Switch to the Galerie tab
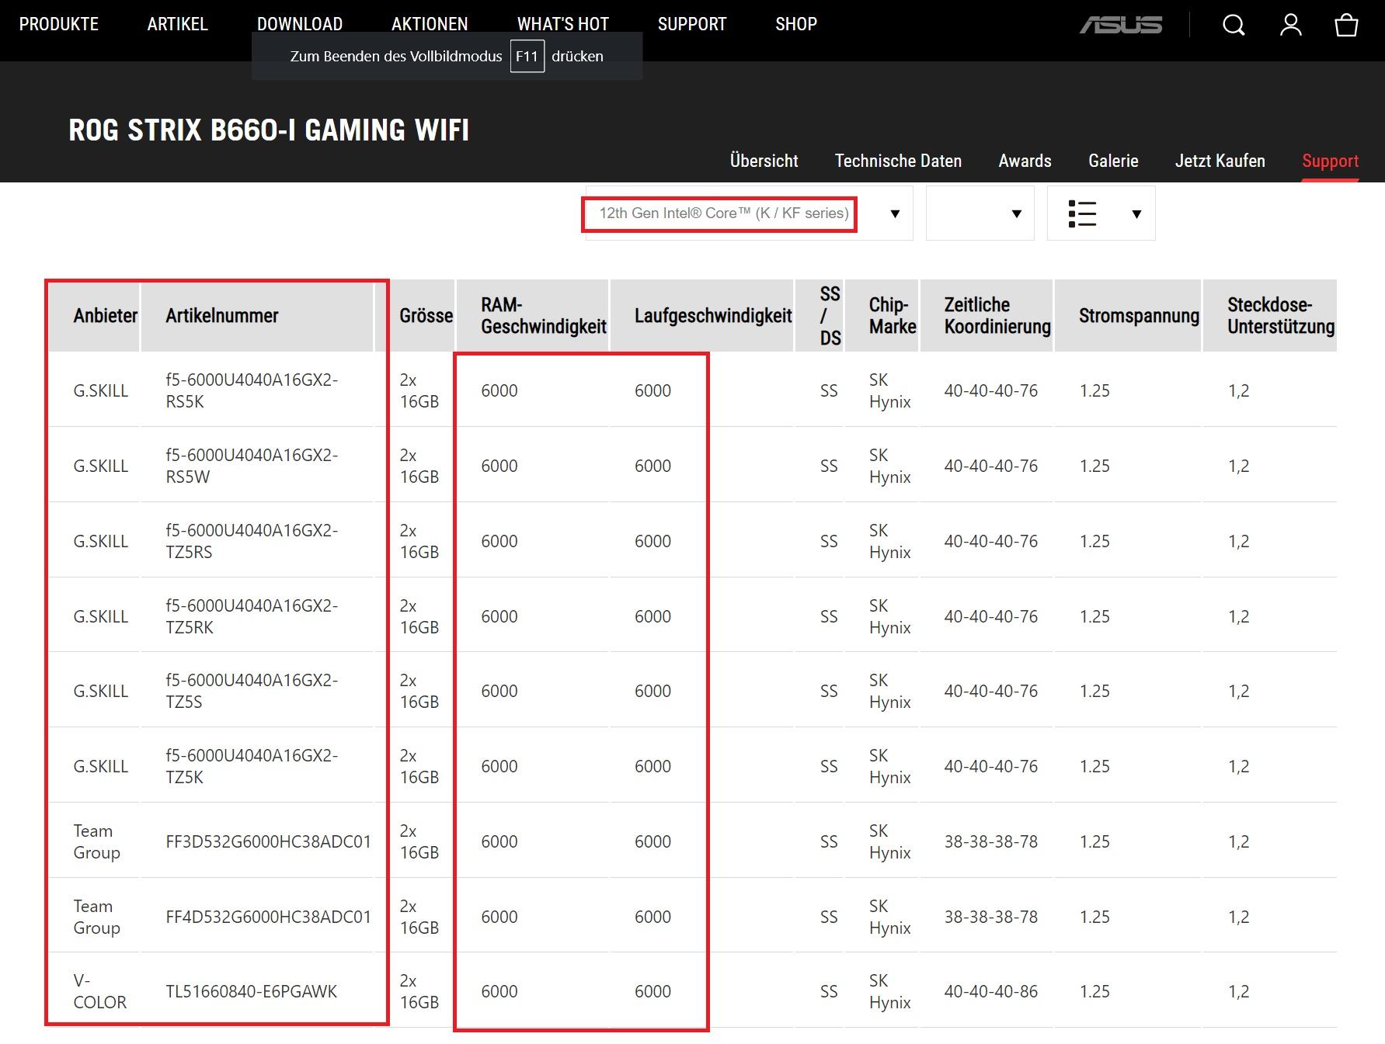The width and height of the screenshot is (1385, 1044). point(1113,161)
